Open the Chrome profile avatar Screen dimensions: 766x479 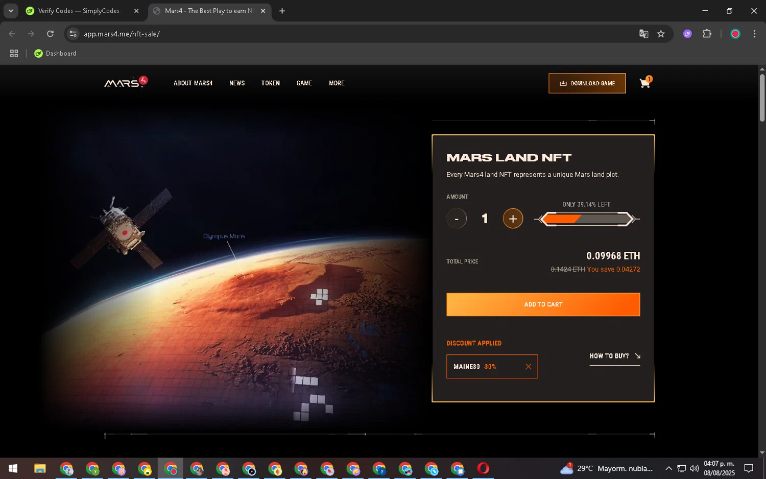735,34
